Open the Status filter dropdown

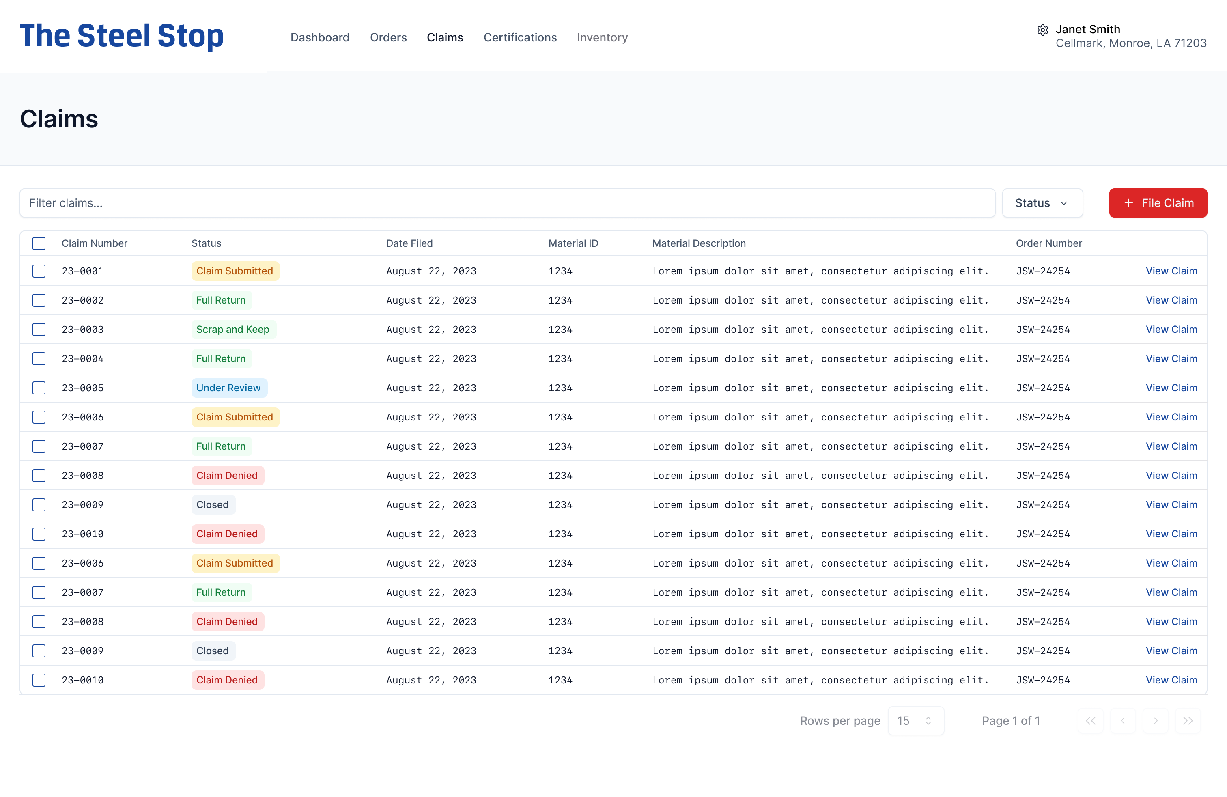(x=1042, y=202)
